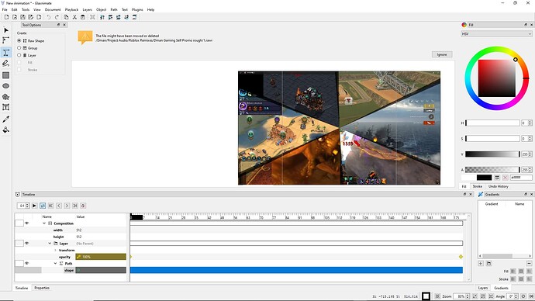Click the opacity 100% value field
The width and height of the screenshot is (535, 301).
point(101,257)
